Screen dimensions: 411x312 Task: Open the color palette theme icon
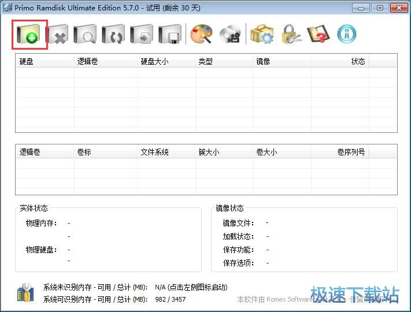(201, 34)
